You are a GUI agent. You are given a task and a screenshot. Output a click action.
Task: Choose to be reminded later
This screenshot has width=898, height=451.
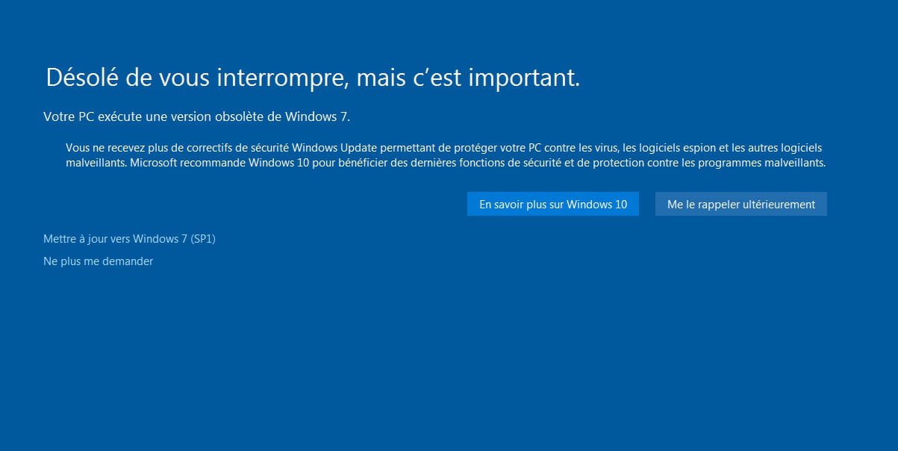[x=741, y=204]
